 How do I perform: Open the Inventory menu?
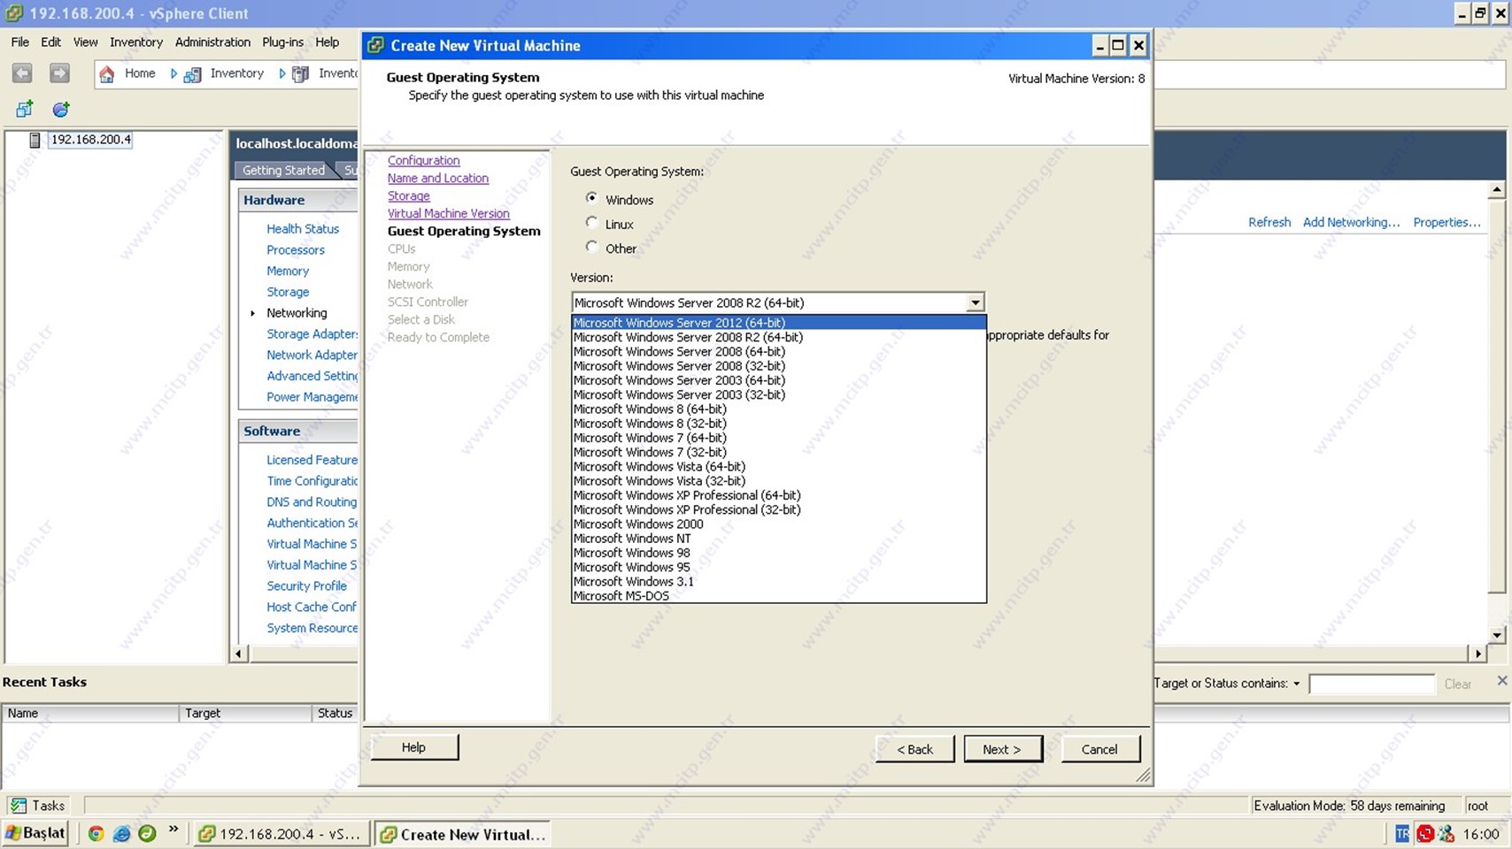(136, 42)
